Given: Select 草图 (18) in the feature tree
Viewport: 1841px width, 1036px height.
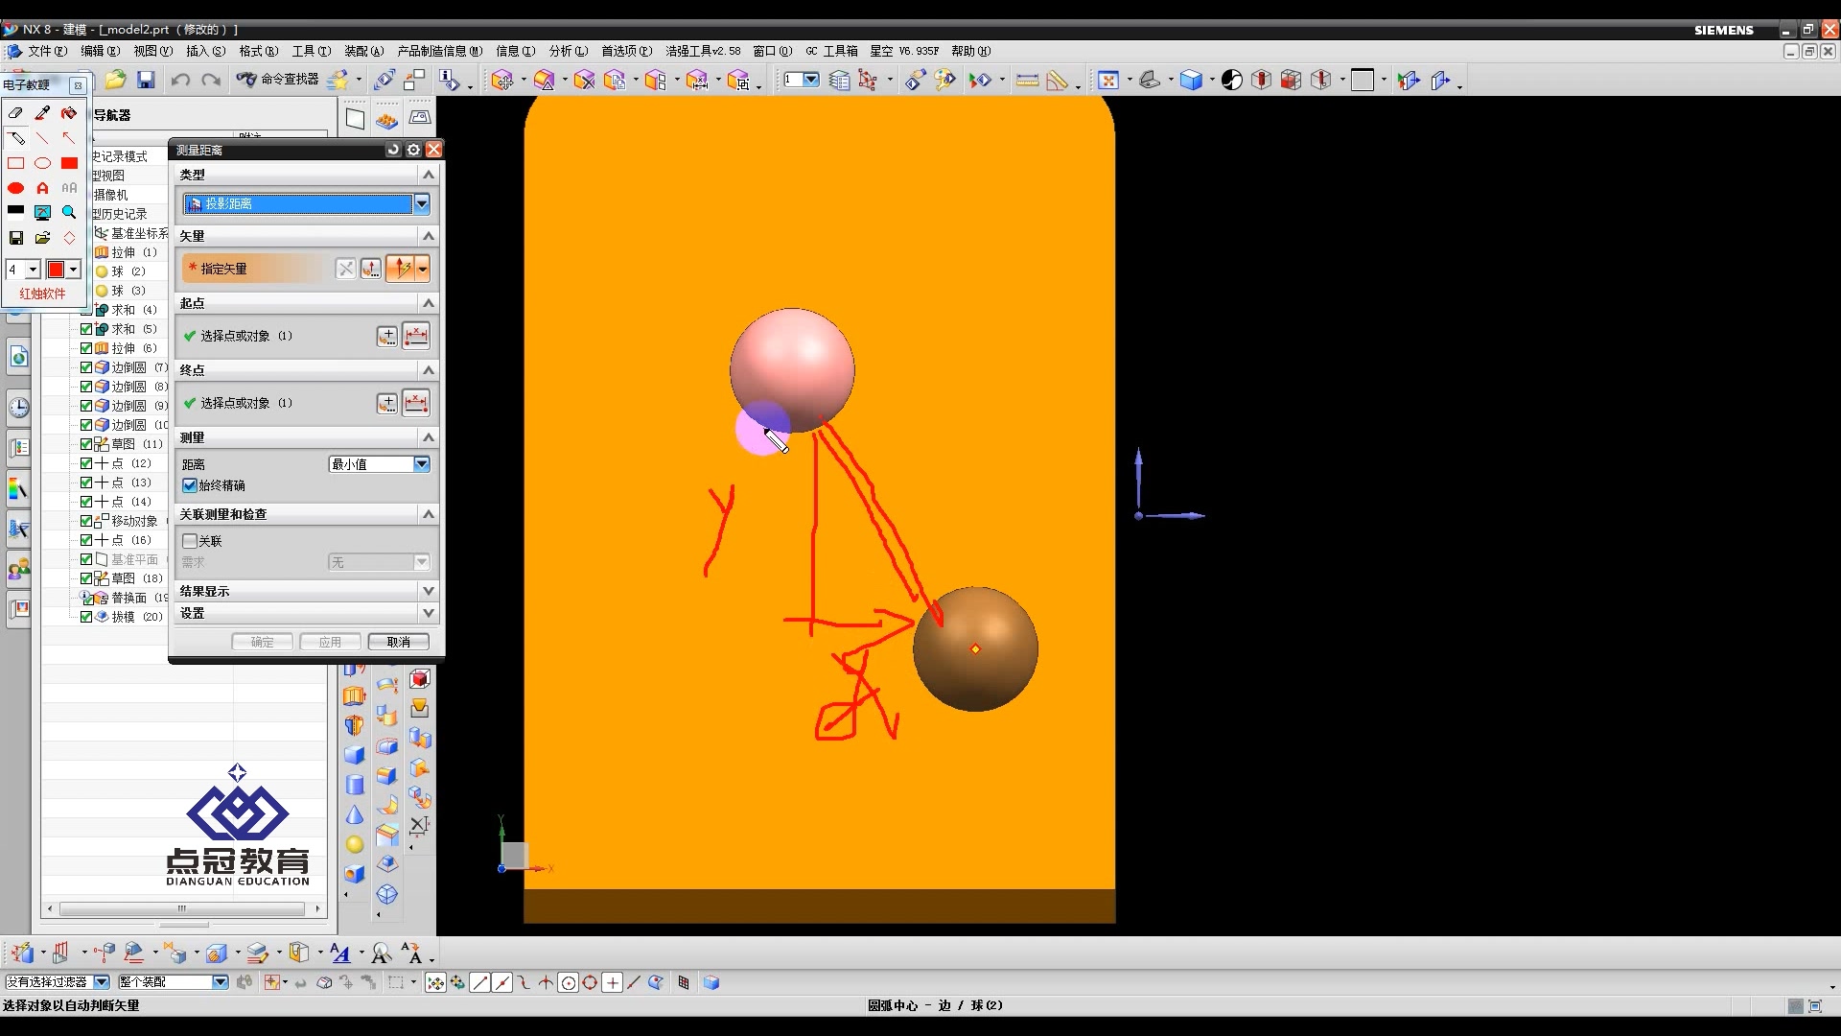Looking at the screenshot, I should (136, 578).
